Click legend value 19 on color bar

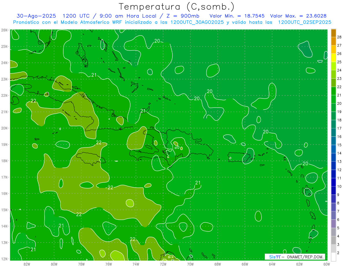coord(339,112)
